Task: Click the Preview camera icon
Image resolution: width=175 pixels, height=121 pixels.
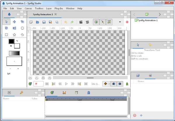Action: pyautogui.click(x=87, y=22)
